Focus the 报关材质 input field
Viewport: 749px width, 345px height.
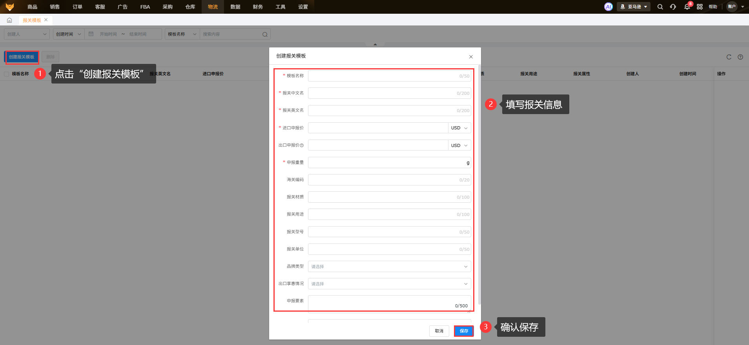click(389, 197)
